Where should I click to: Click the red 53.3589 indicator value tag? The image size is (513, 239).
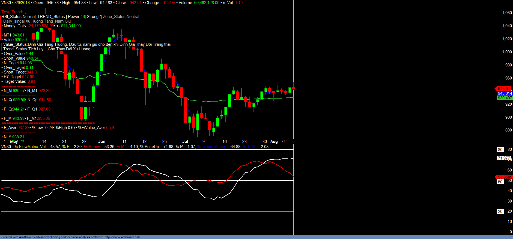click(x=505, y=177)
